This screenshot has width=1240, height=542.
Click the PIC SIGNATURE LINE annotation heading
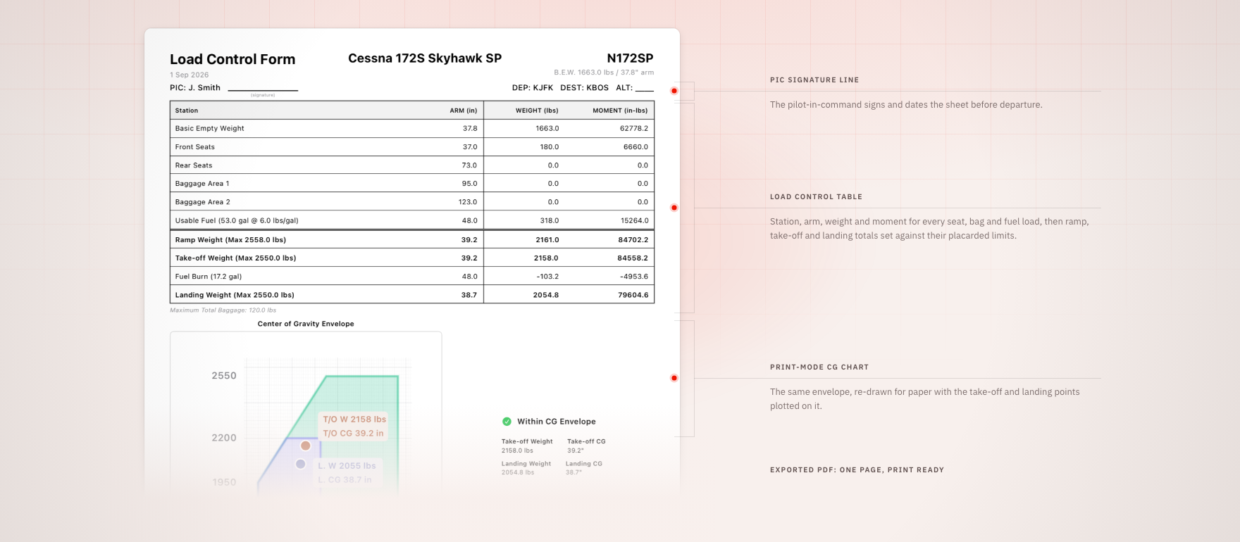click(814, 80)
